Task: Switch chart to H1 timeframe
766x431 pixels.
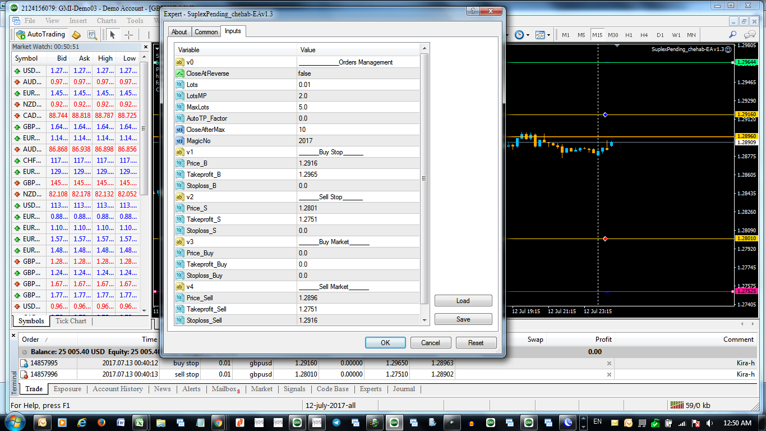Action: click(629, 35)
